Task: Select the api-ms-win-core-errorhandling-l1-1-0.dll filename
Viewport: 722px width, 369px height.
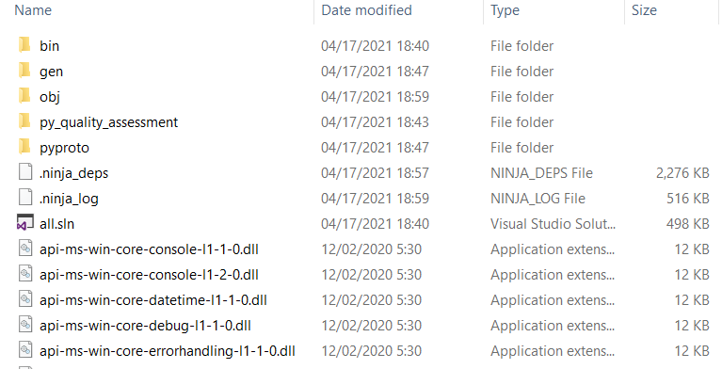Action: click(x=168, y=351)
